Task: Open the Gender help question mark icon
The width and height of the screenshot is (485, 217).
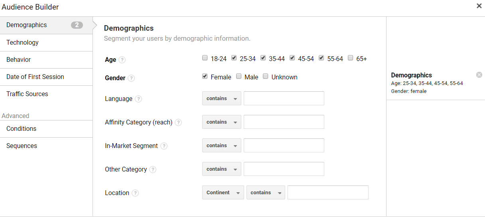Action: point(131,78)
